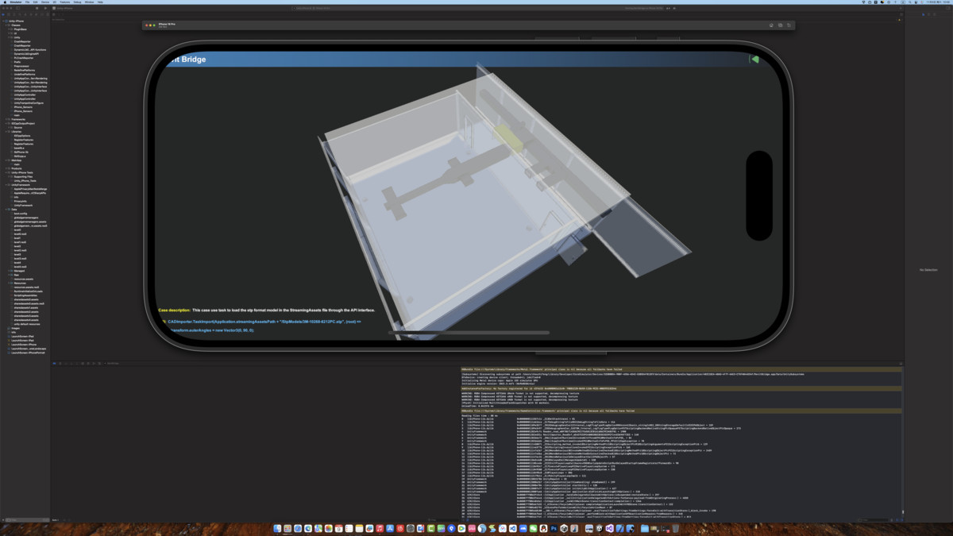Open the Window menu

[x=89, y=2]
